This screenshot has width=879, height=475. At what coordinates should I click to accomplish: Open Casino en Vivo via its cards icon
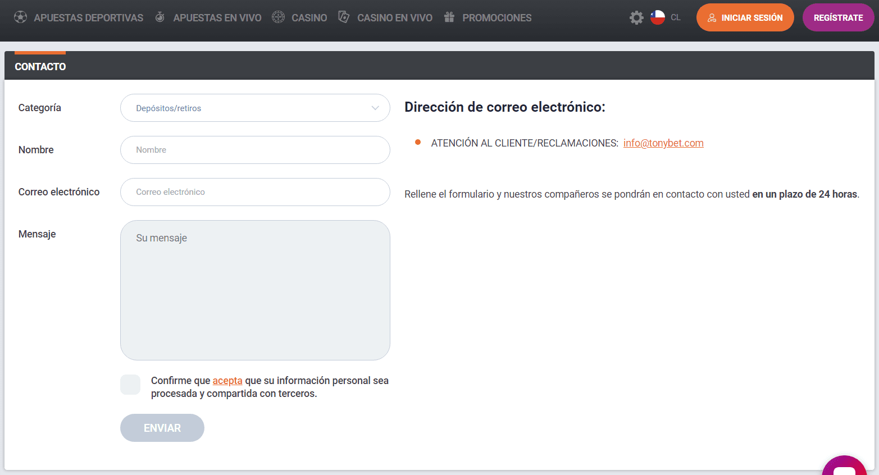(x=343, y=17)
